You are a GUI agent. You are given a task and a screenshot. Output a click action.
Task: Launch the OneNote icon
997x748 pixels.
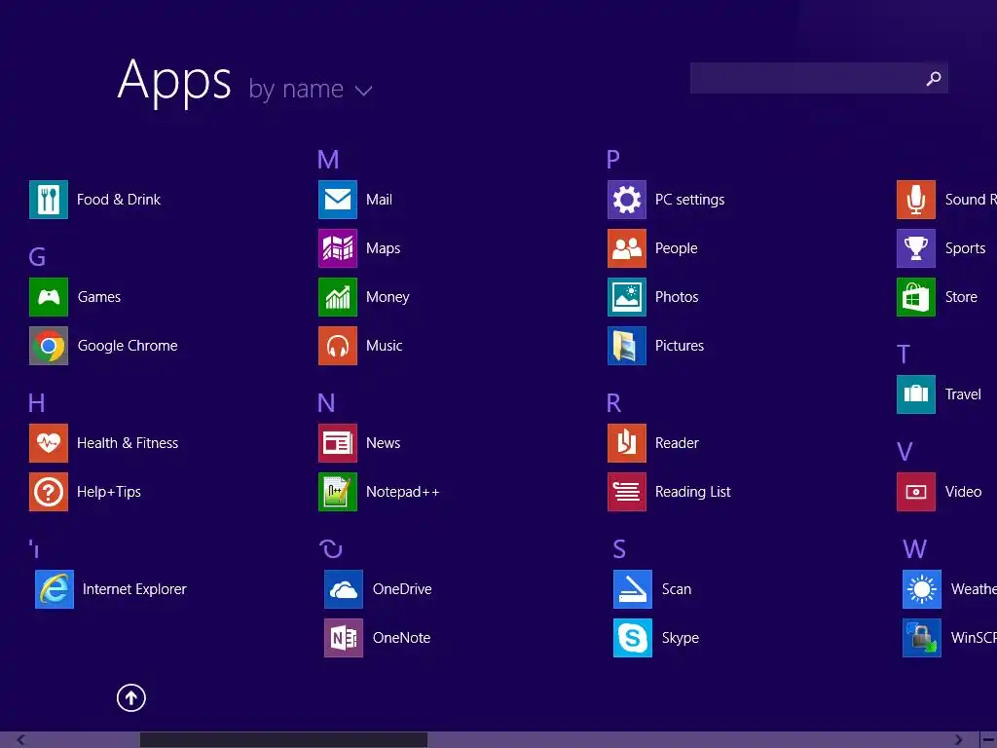click(x=344, y=638)
